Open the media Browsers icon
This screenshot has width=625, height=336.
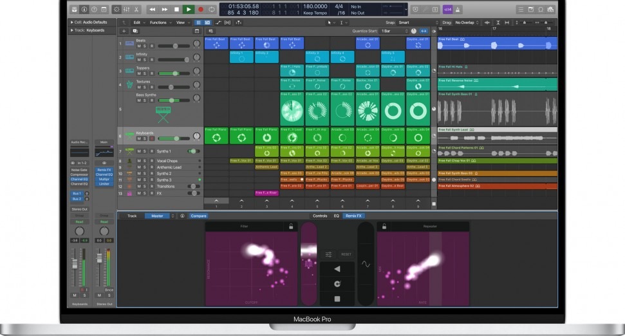pos(551,9)
